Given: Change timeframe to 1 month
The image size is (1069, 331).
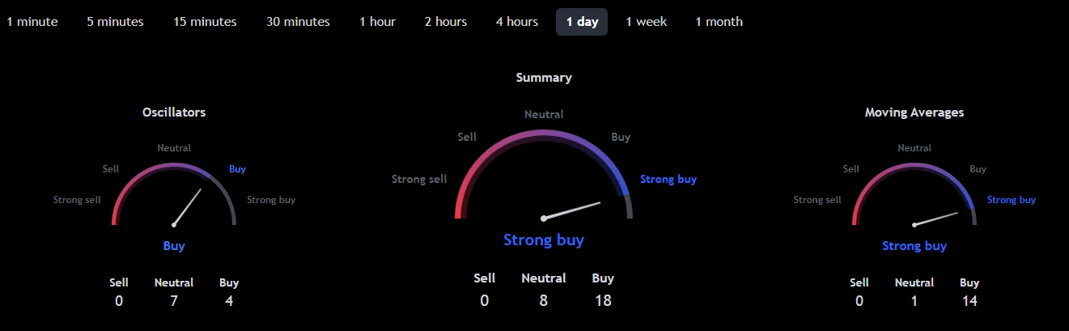Looking at the screenshot, I should coord(719,22).
